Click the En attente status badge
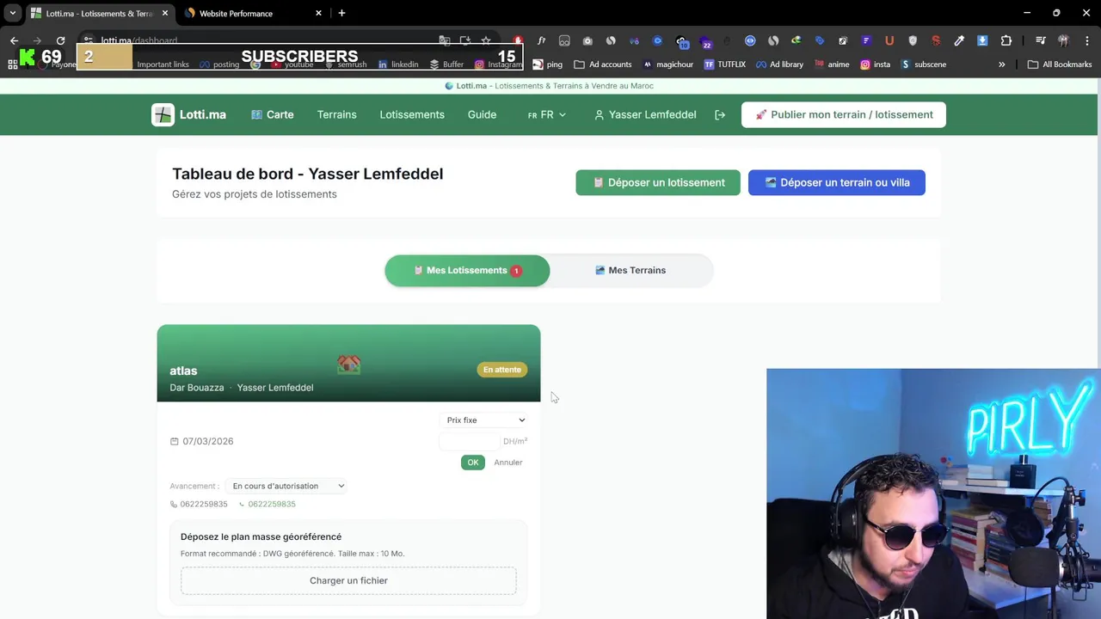This screenshot has width=1101, height=619. (502, 370)
